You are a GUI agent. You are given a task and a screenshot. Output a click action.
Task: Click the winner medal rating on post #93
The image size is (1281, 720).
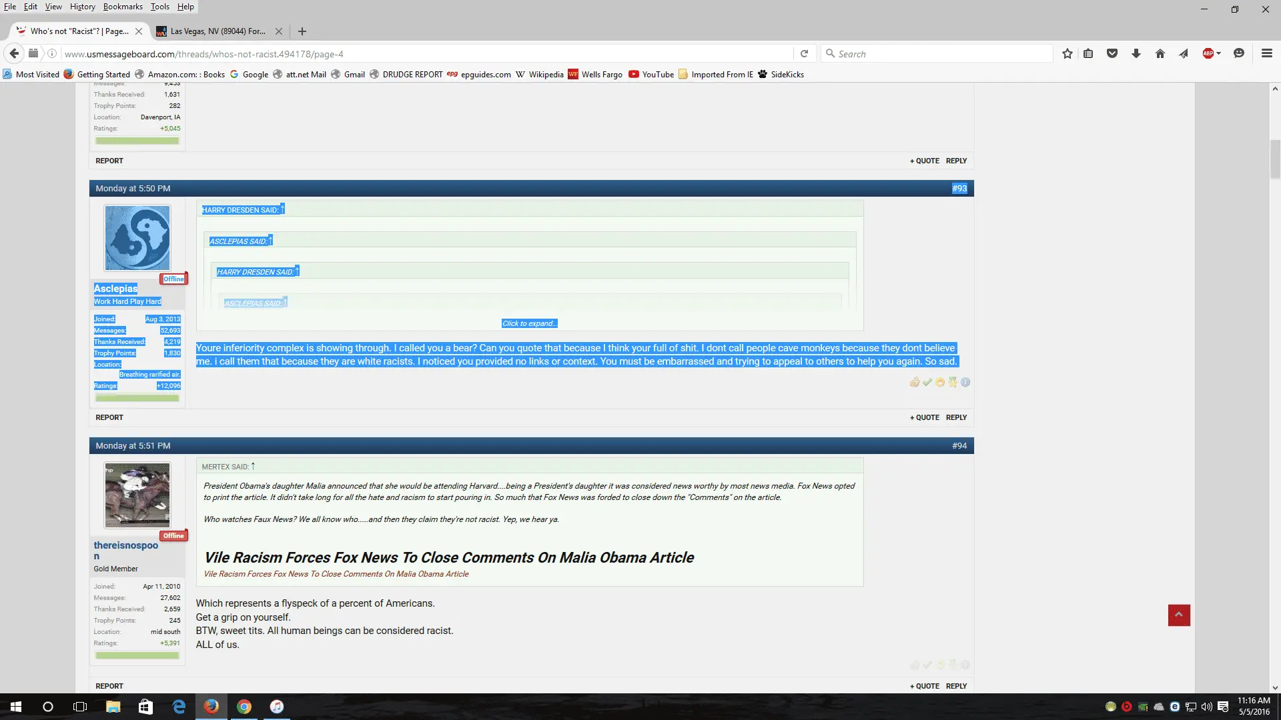[x=953, y=382]
